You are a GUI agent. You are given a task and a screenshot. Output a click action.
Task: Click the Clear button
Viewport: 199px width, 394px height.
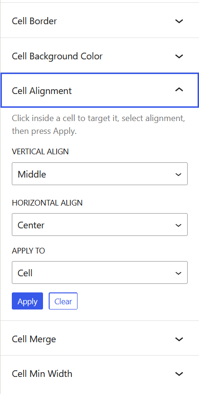(63, 301)
